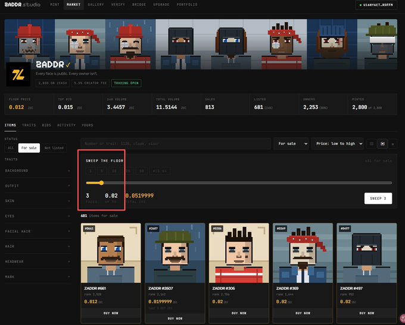Click the TRADING OPEN badge
405x325 pixels.
click(126, 83)
